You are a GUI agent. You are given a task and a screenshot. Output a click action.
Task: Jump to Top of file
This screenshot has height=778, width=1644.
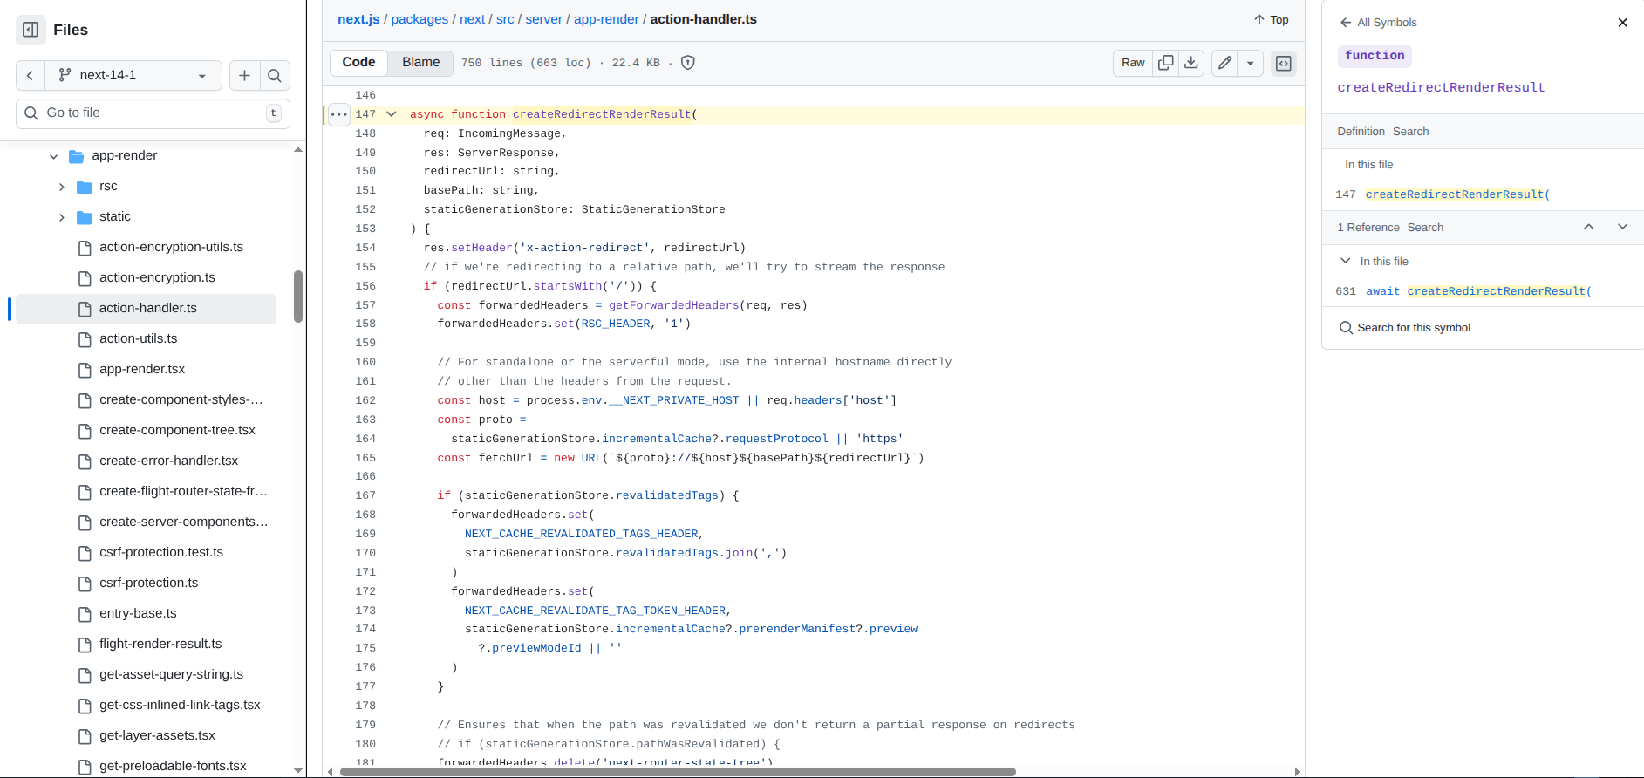(1271, 20)
